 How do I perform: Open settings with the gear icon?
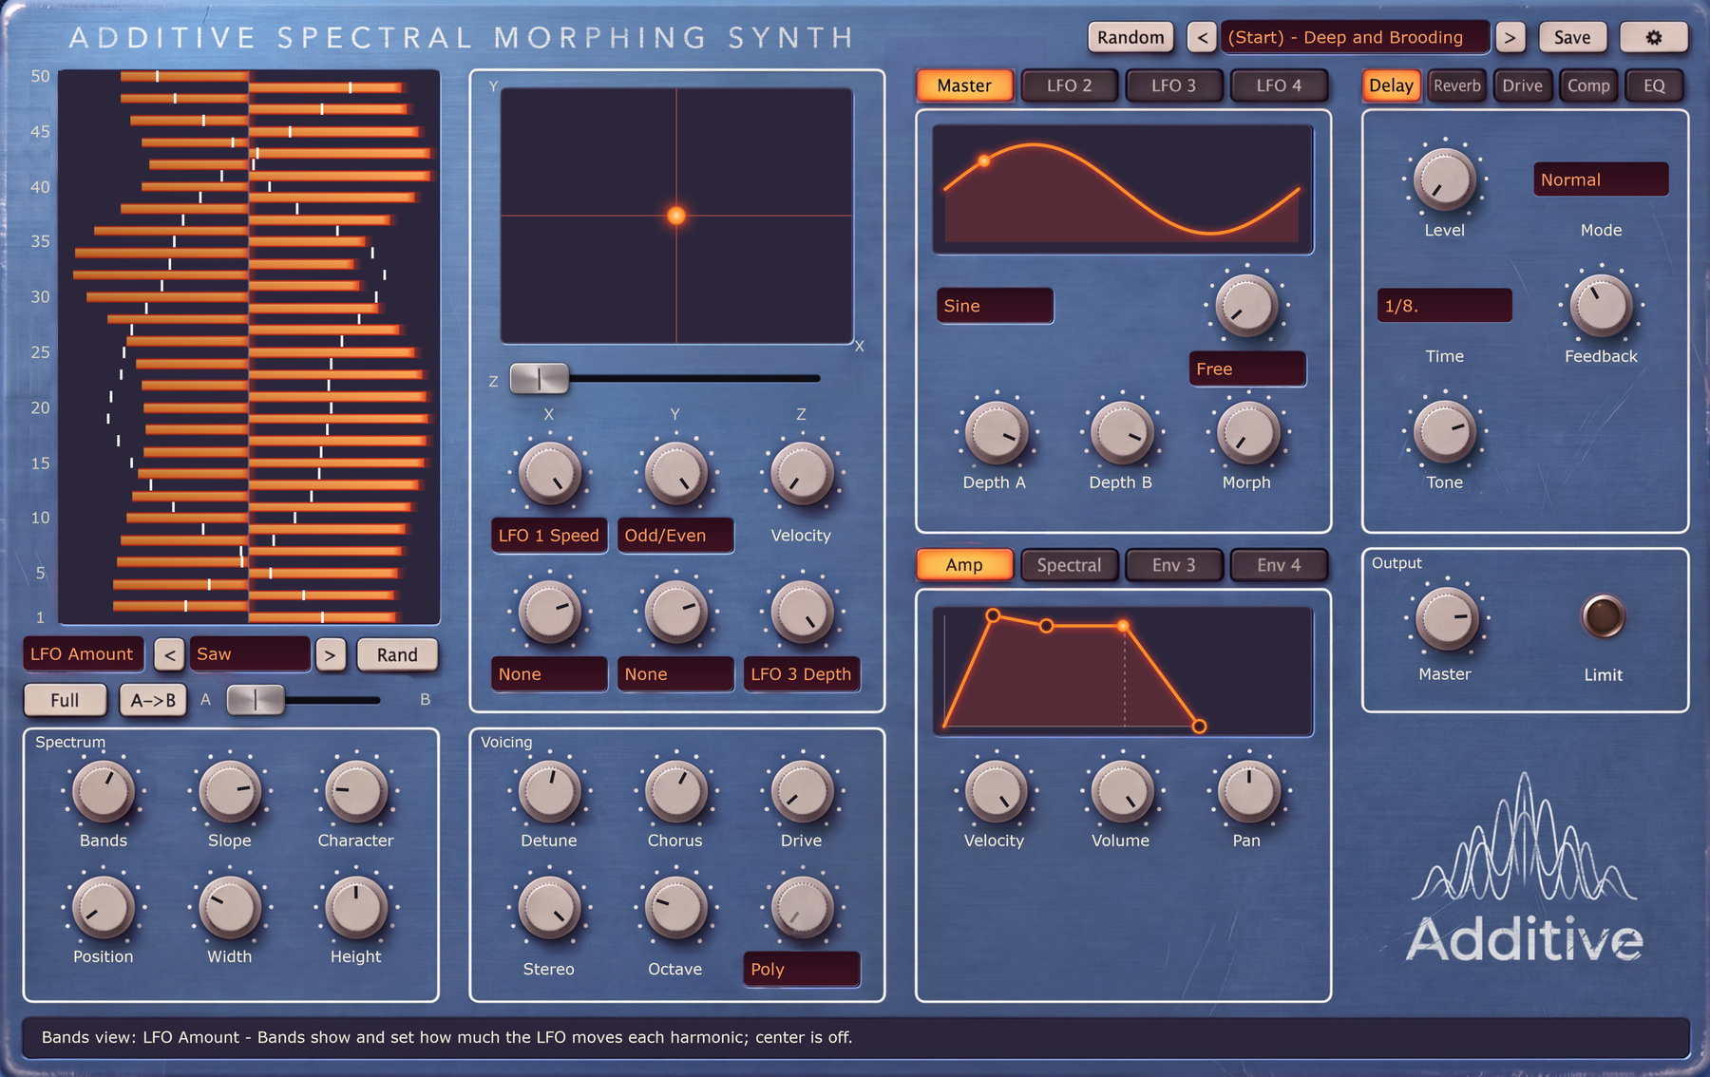(x=1654, y=37)
